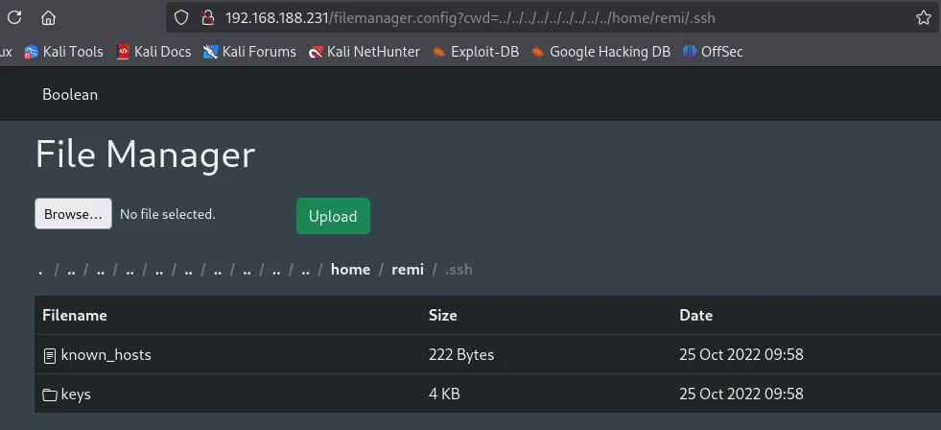Open the Kali Tools bookmark

(63, 52)
